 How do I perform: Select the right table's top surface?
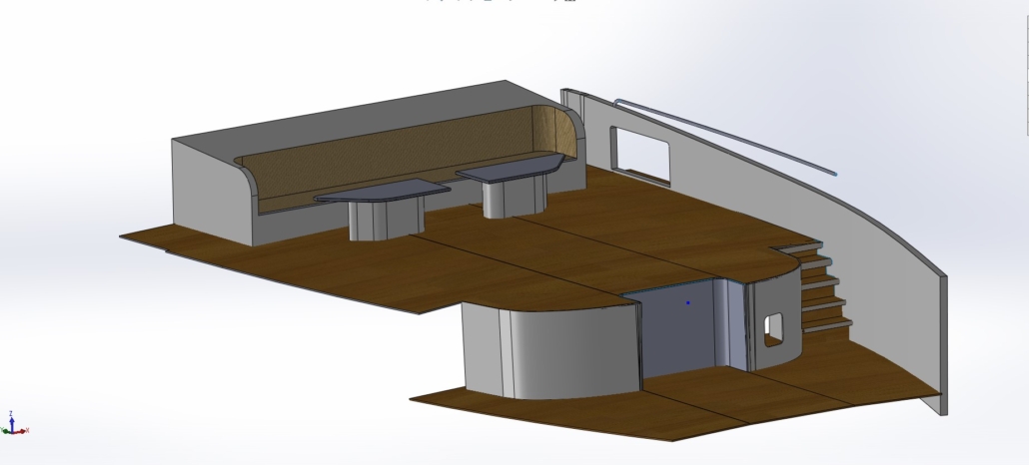point(510,170)
